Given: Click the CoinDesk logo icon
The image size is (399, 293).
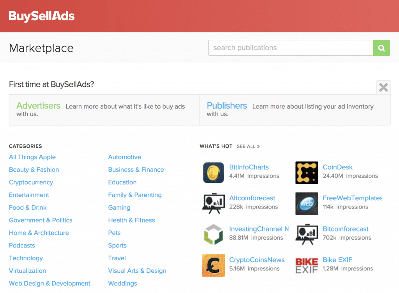Looking at the screenshot, I should point(307,173).
